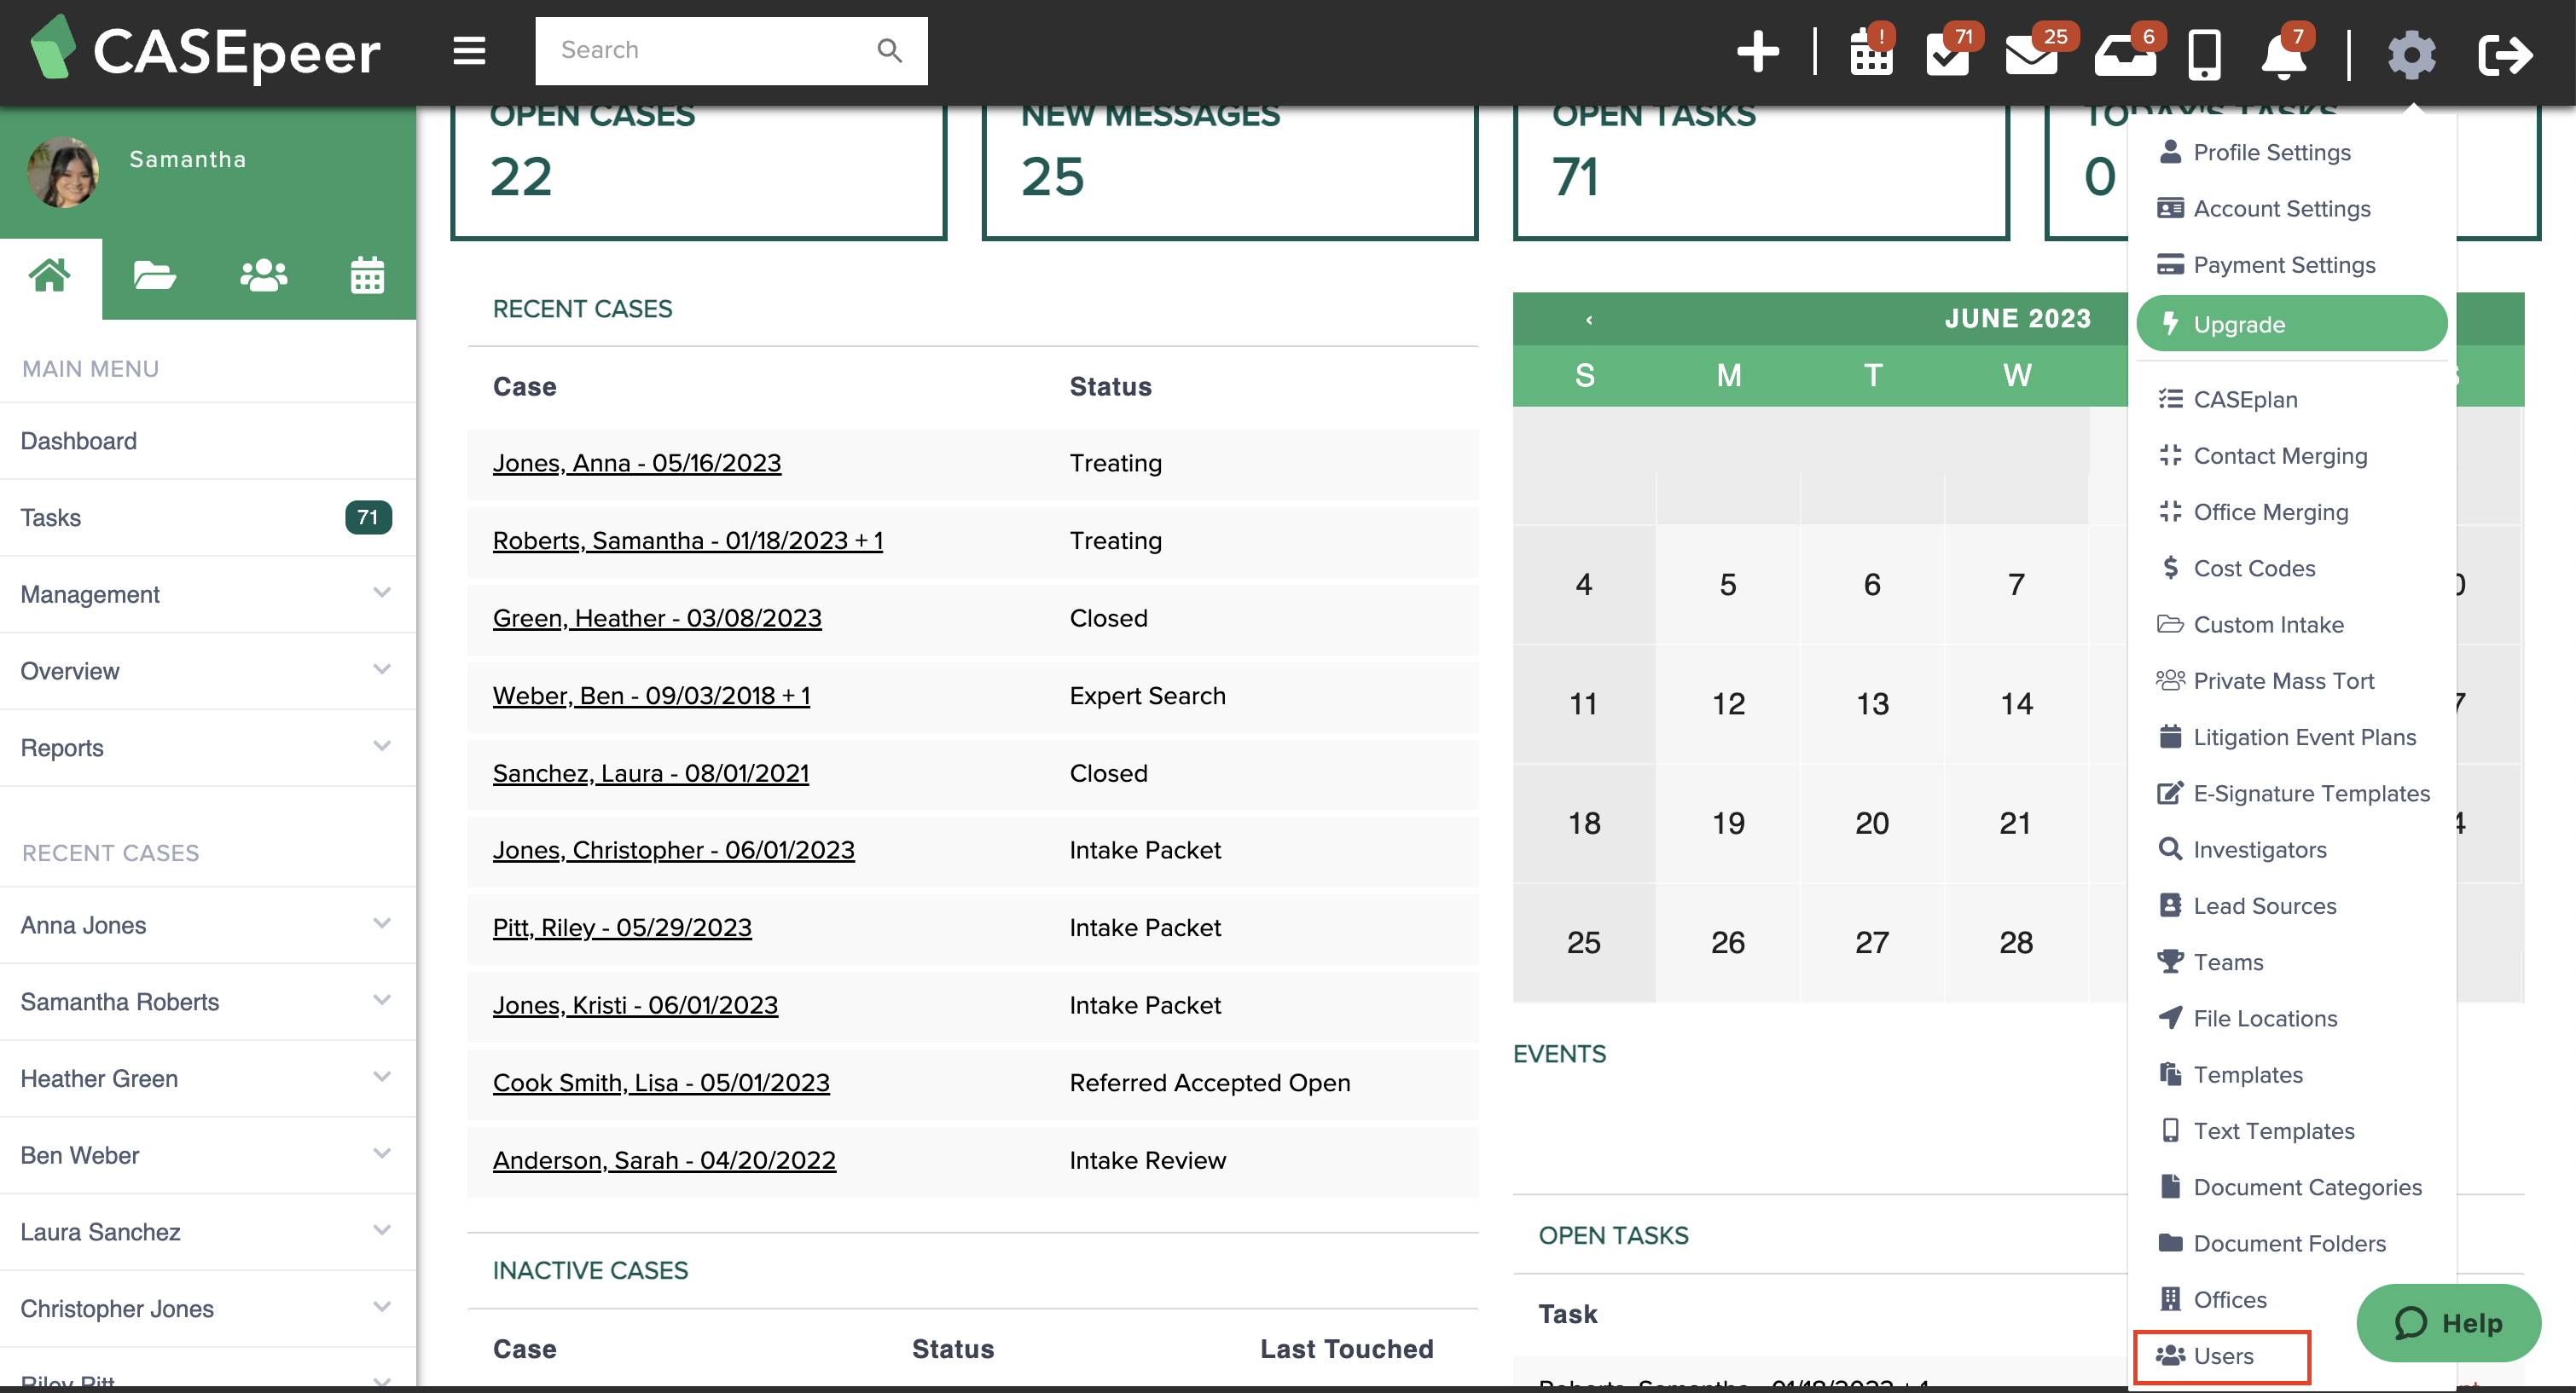Open Profile Settings from settings menu
The height and width of the screenshot is (1393, 2576).
click(2271, 152)
